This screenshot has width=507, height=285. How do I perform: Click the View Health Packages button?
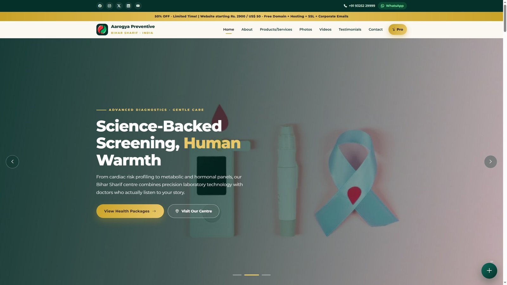click(130, 211)
